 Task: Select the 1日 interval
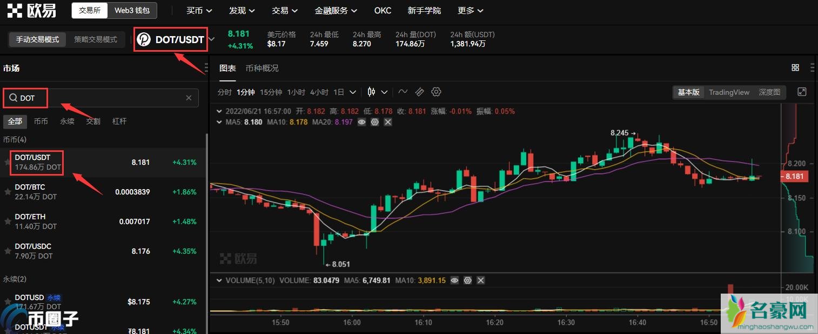tap(339, 92)
